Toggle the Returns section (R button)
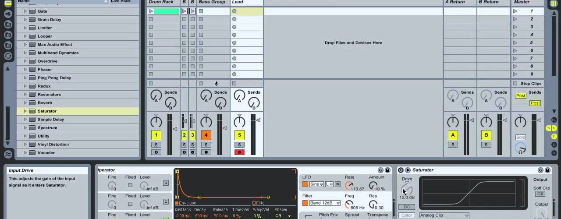Image resolution: width=561 pixels, height=219 pixels. coord(554,128)
